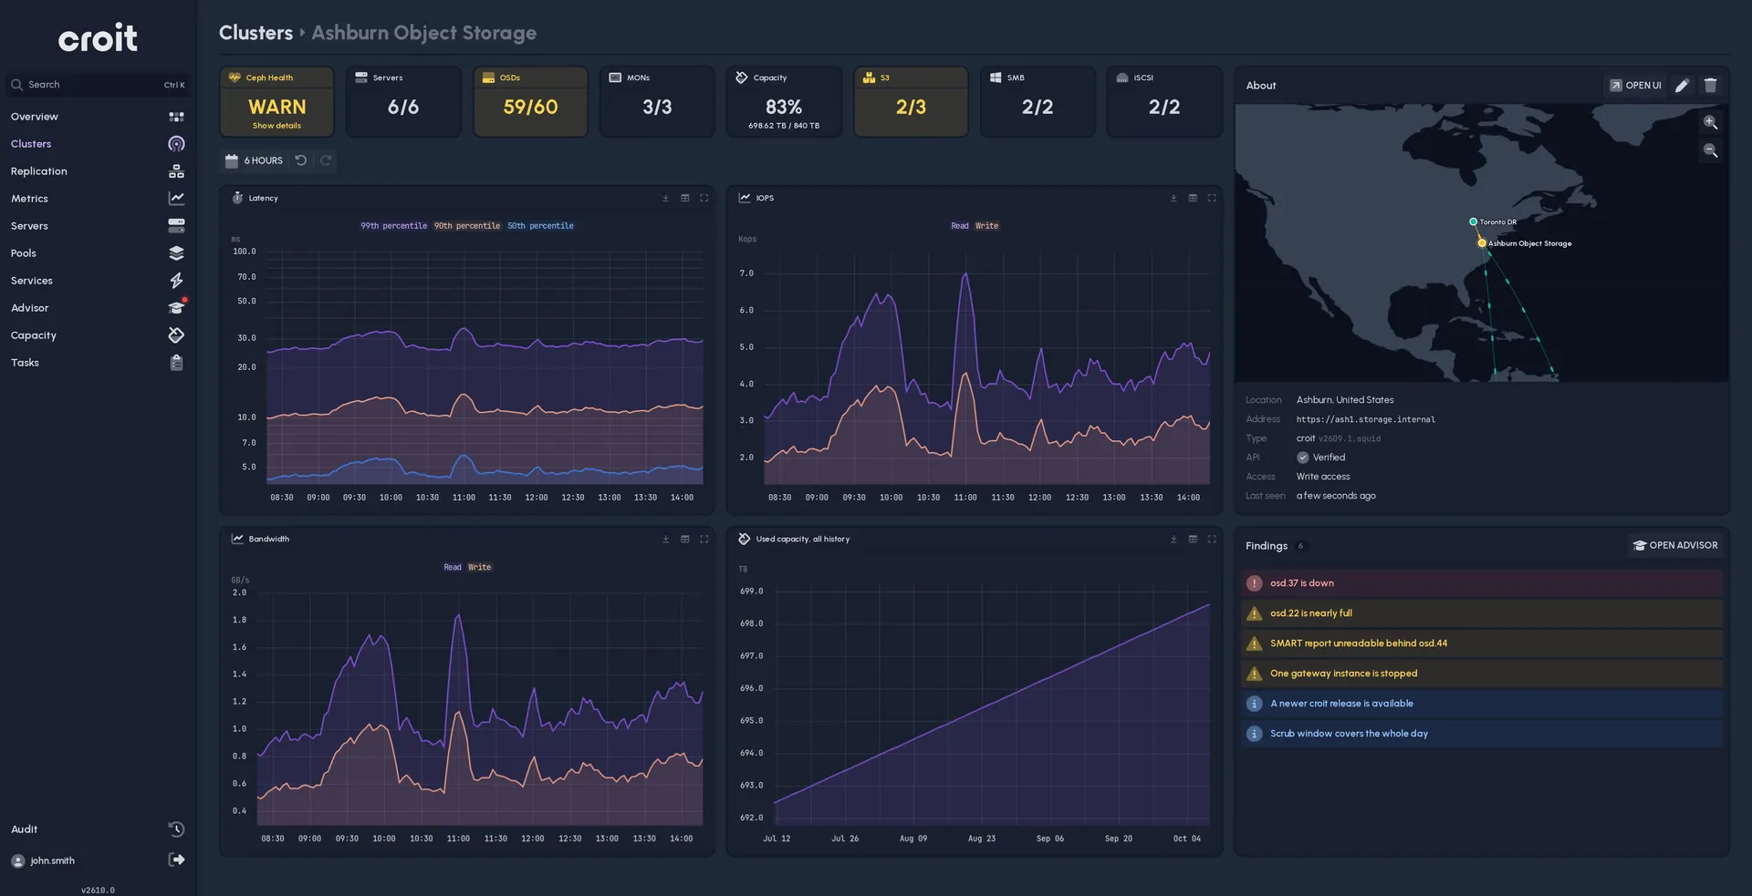
Task: Open table view for Bandwidth chart
Action: pos(684,539)
